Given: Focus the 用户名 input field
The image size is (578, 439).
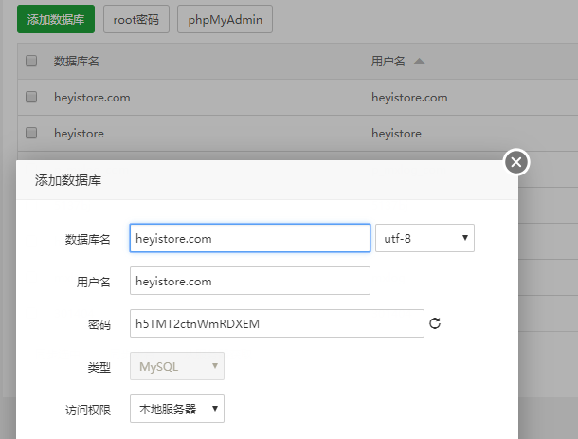Looking at the screenshot, I should click(x=250, y=281).
